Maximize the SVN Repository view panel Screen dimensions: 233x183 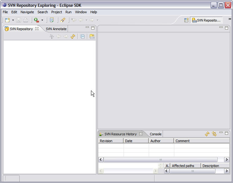click(93, 28)
